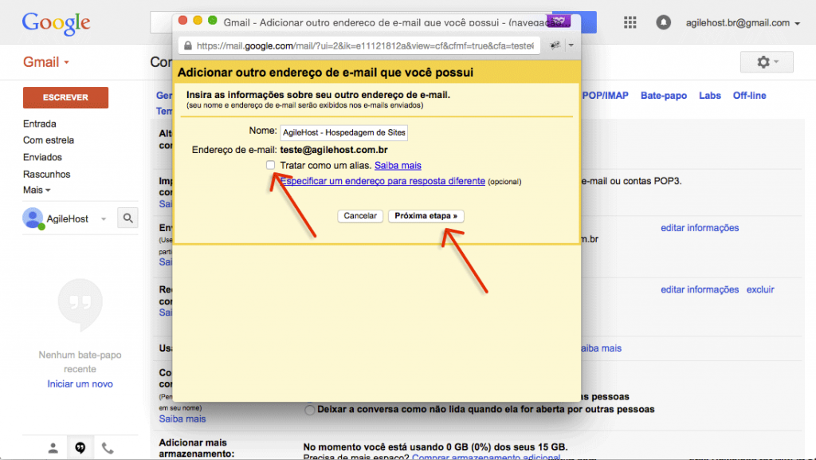Image resolution: width=816 pixels, height=460 pixels.
Task: Open the dropdown arrow in the popup address bar
Action: pyautogui.click(x=571, y=45)
